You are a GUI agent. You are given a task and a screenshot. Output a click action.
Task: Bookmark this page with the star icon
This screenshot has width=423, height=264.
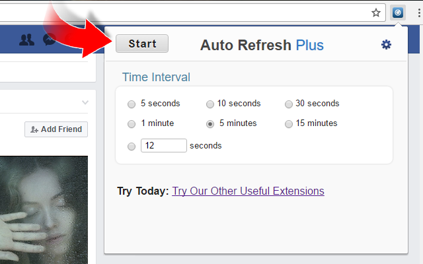tap(376, 13)
